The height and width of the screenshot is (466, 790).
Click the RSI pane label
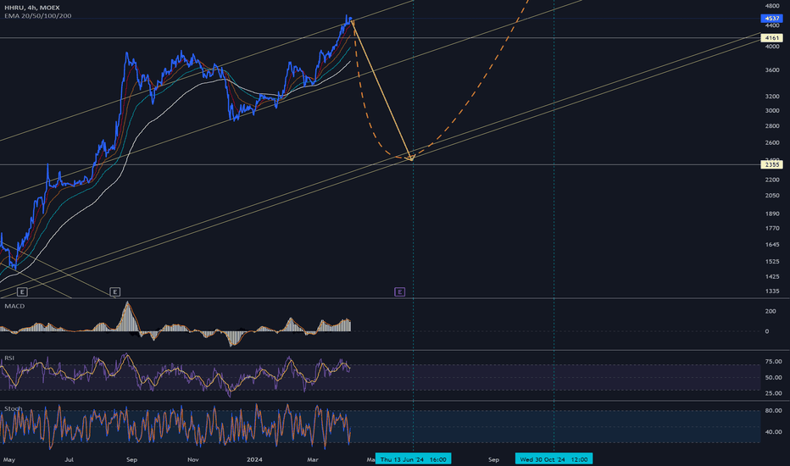(9, 358)
